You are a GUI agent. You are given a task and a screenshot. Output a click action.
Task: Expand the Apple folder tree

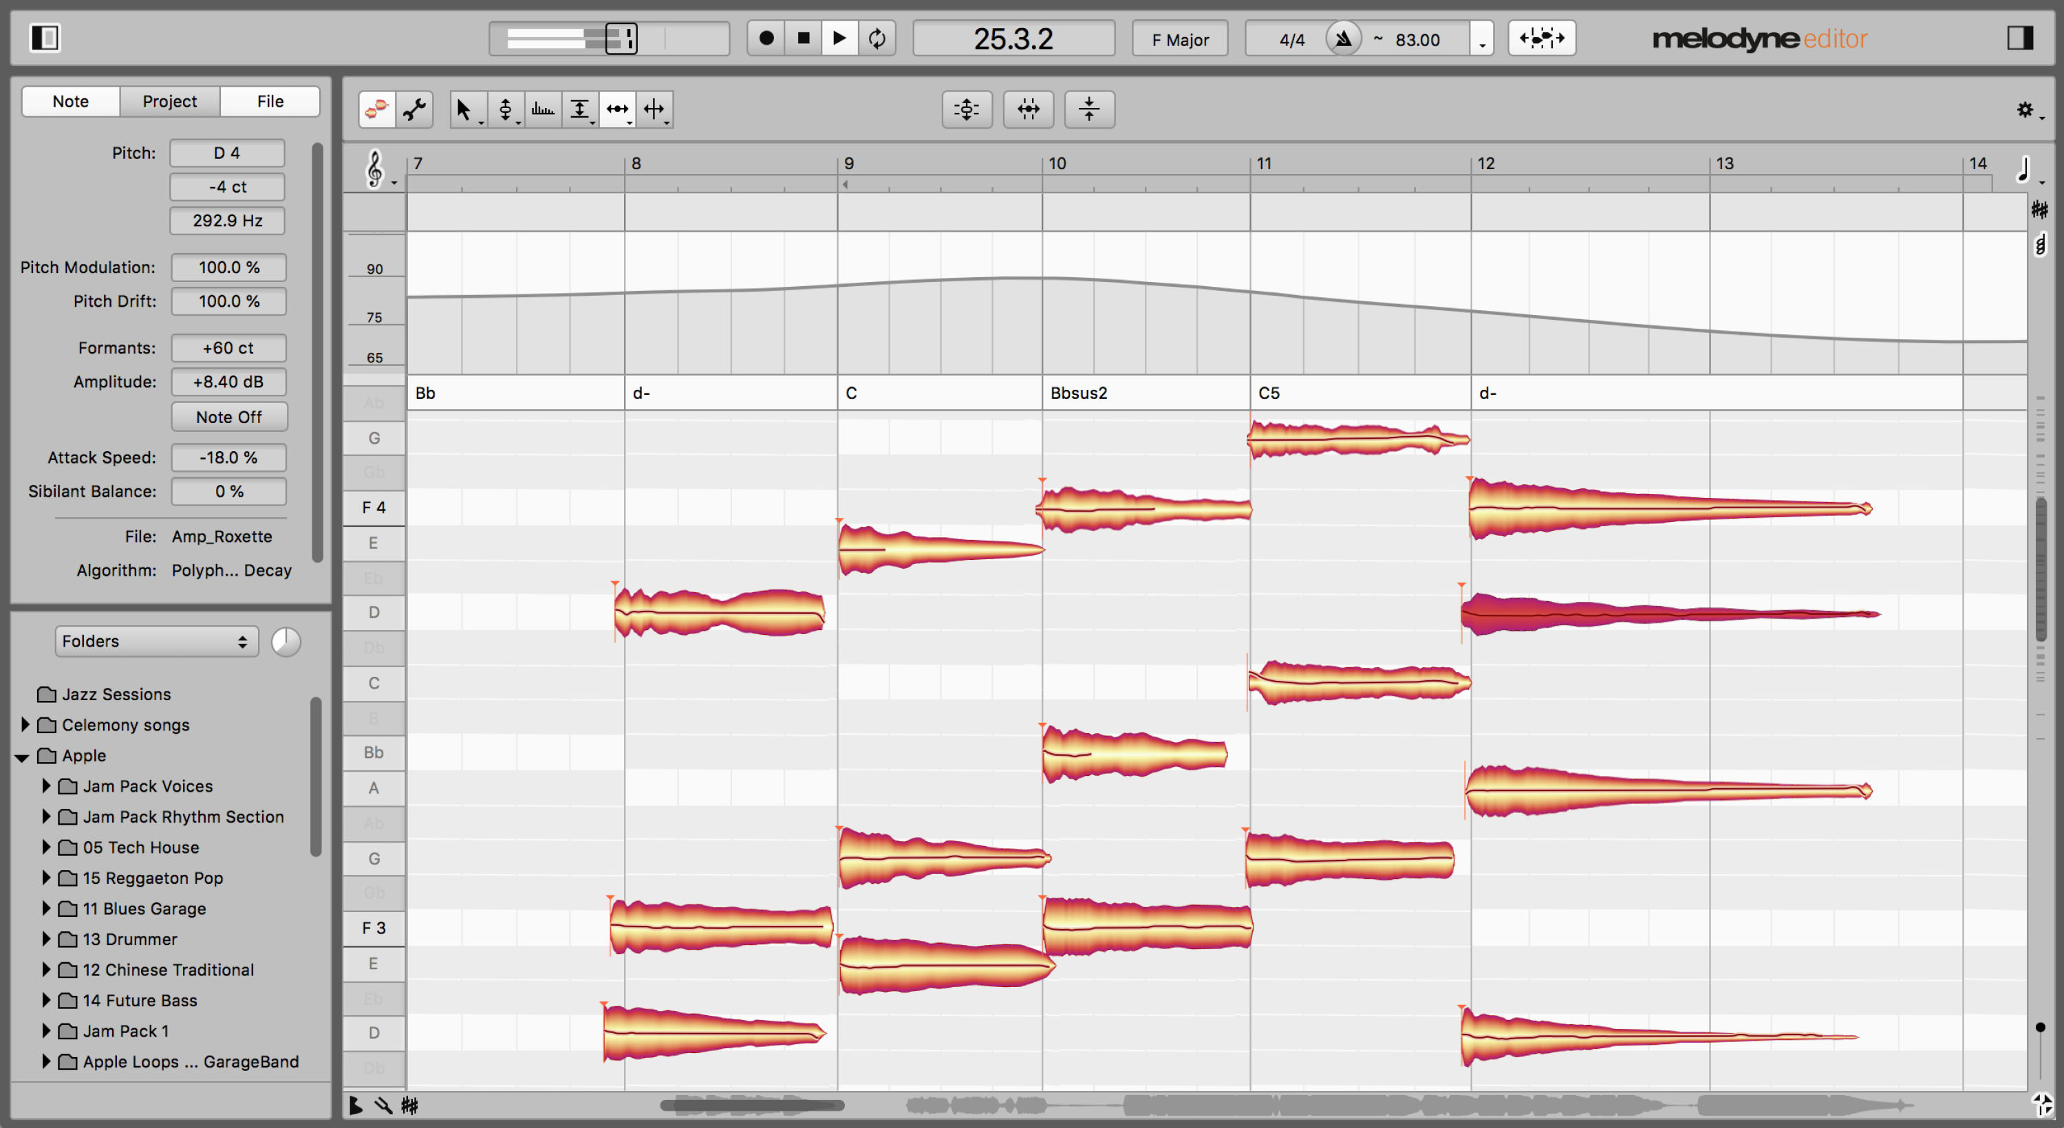[25, 755]
